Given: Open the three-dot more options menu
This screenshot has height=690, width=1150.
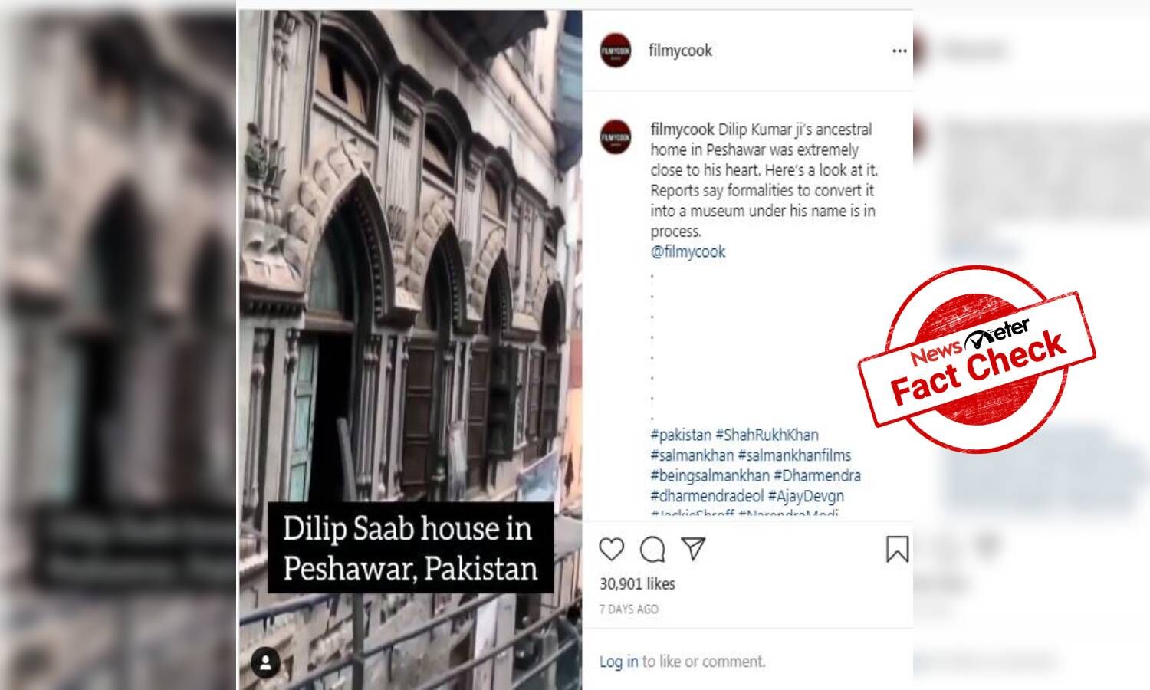Looking at the screenshot, I should (899, 51).
